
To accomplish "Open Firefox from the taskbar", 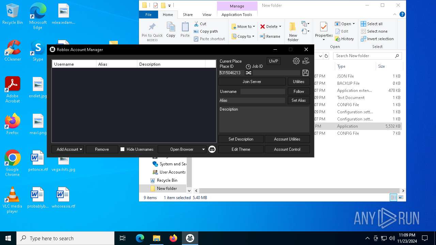I will (173, 238).
